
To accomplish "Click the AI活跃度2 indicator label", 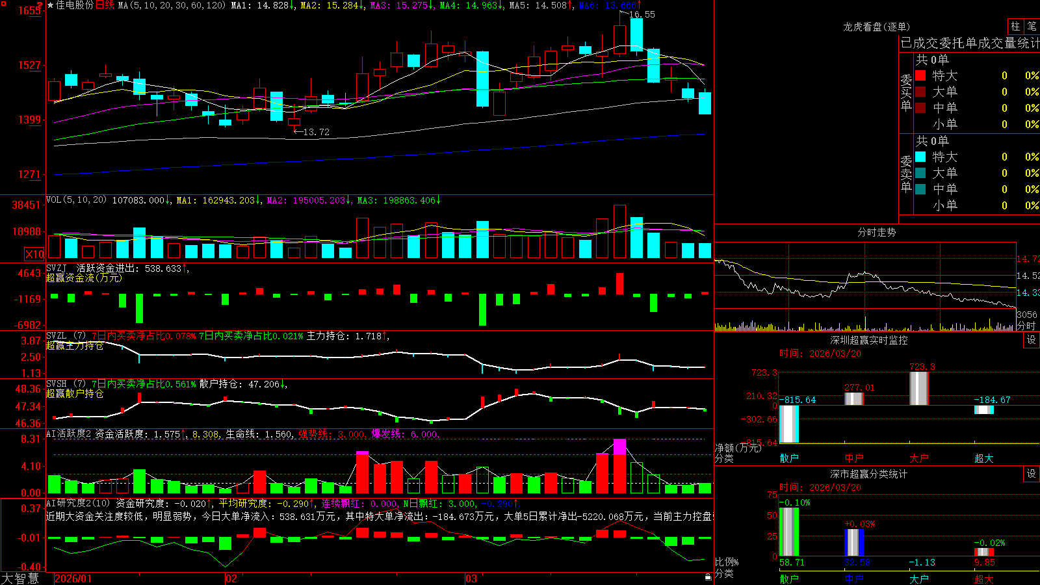I will coord(69,434).
